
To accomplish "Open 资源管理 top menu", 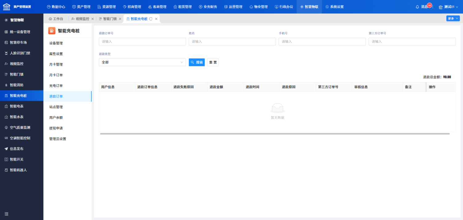I will 106,7.
